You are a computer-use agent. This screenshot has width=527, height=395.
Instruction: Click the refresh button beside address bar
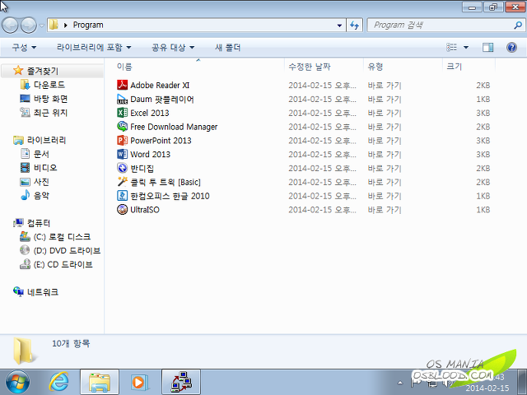(x=355, y=26)
